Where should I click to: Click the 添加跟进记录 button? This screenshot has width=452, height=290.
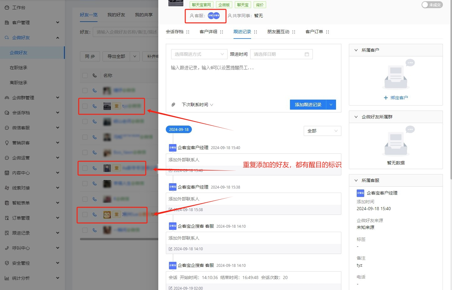click(308, 105)
